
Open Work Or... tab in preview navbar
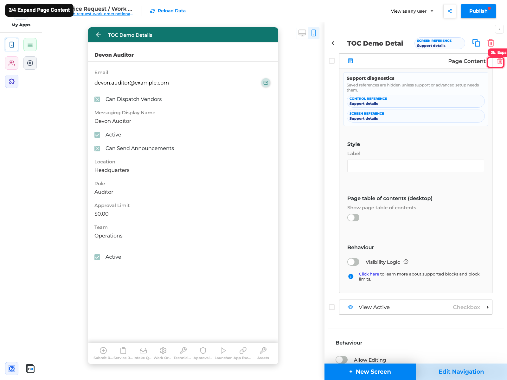(163, 353)
